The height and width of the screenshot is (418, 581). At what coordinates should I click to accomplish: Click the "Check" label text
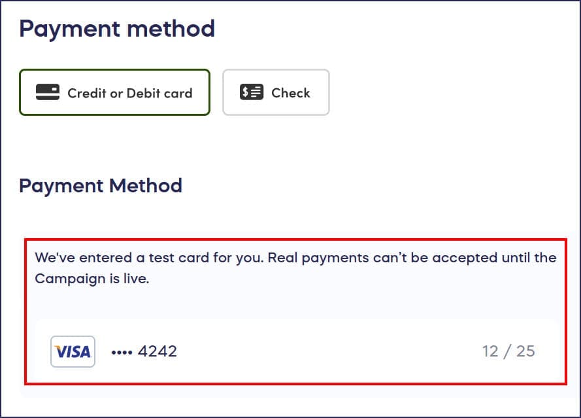[291, 93]
